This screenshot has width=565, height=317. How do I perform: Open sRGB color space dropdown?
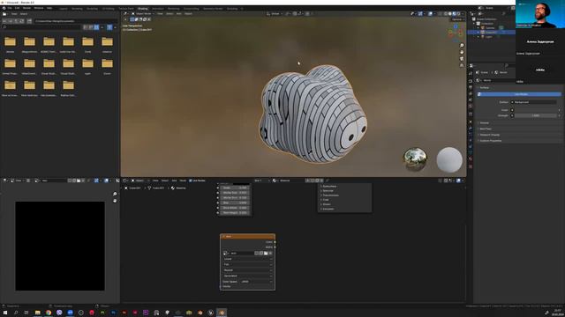(256, 282)
